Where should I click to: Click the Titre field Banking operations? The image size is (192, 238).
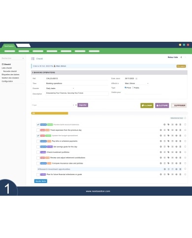[77, 84]
